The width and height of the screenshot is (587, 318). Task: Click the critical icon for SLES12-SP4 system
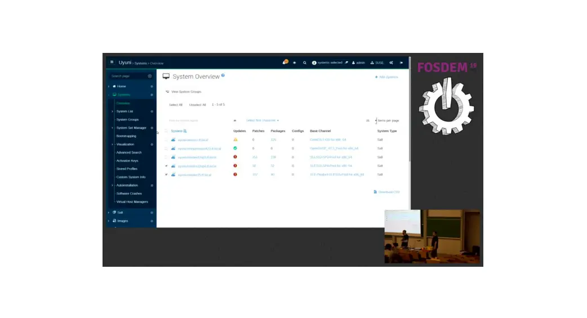coord(235,165)
